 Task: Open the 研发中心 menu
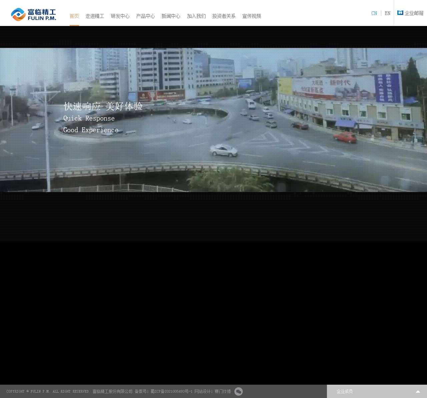[x=120, y=16]
